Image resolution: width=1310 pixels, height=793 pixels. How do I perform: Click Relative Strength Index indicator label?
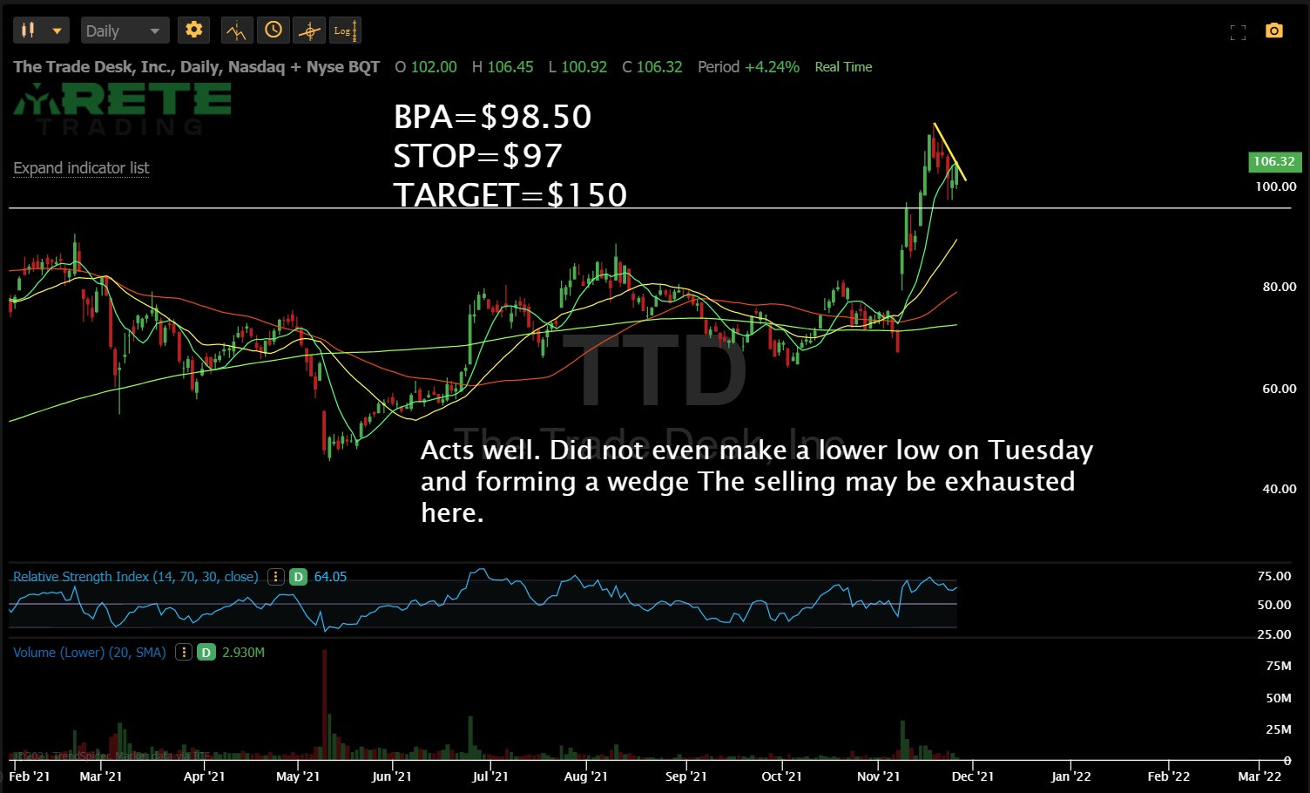135,577
